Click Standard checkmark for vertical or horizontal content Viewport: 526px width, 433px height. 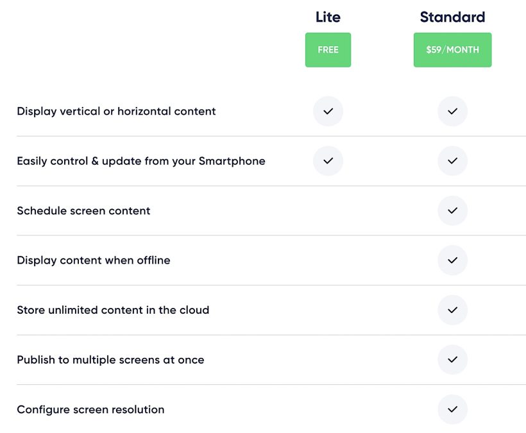(452, 111)
